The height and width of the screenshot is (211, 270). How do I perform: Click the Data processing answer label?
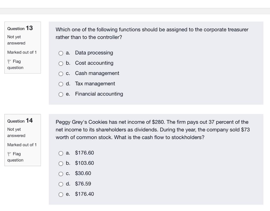click(94, 53)
